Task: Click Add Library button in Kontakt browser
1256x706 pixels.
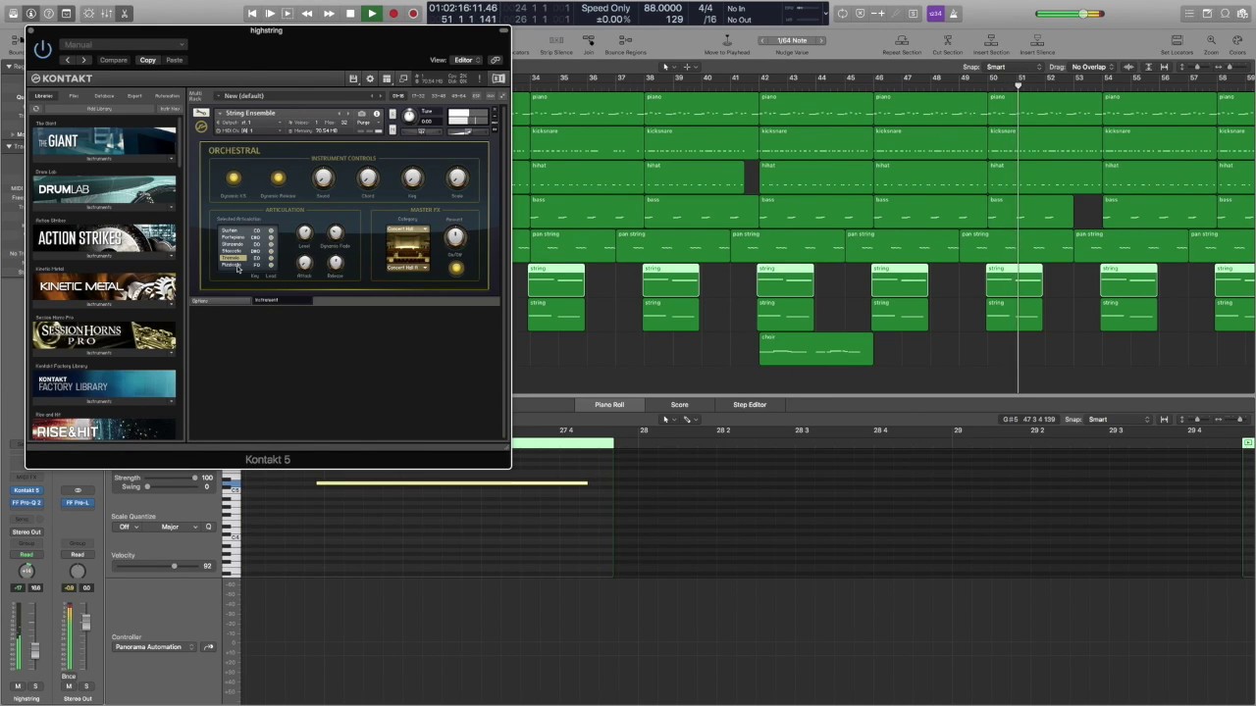Action: [x=98, y=109]
